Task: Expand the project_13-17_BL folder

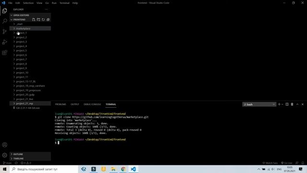Action: coord(30,81)
